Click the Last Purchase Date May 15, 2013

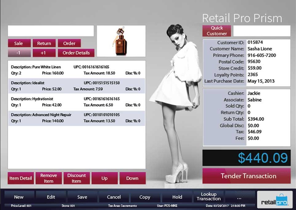(261, 81)
